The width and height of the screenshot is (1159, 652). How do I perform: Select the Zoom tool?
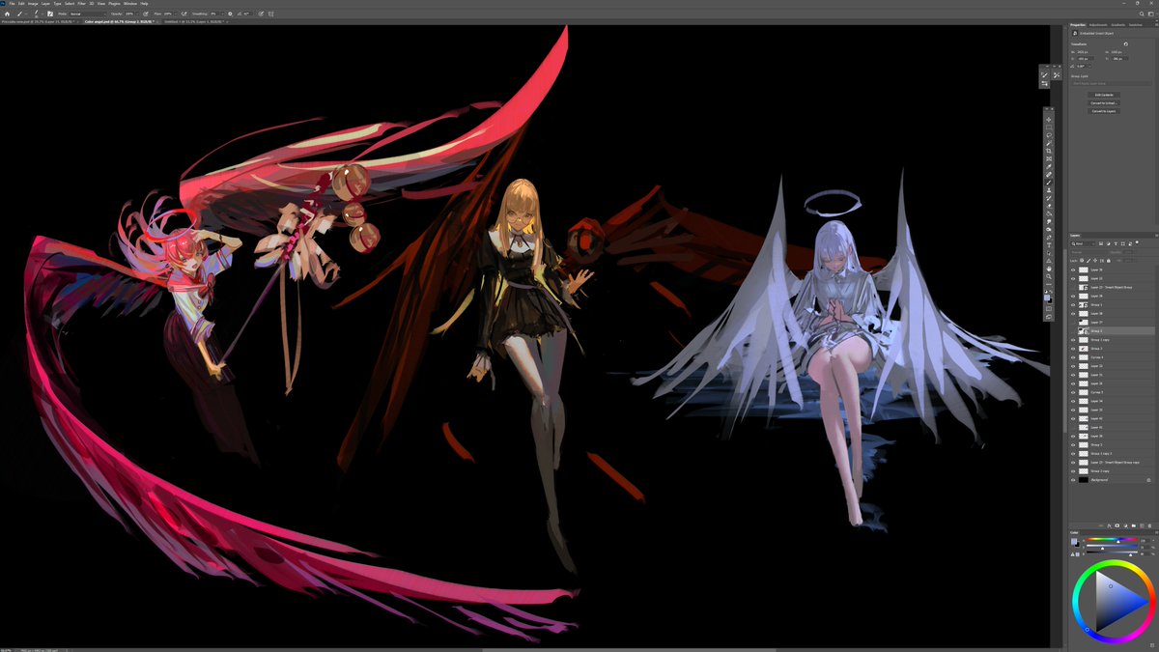click(x=1049, y=277)
